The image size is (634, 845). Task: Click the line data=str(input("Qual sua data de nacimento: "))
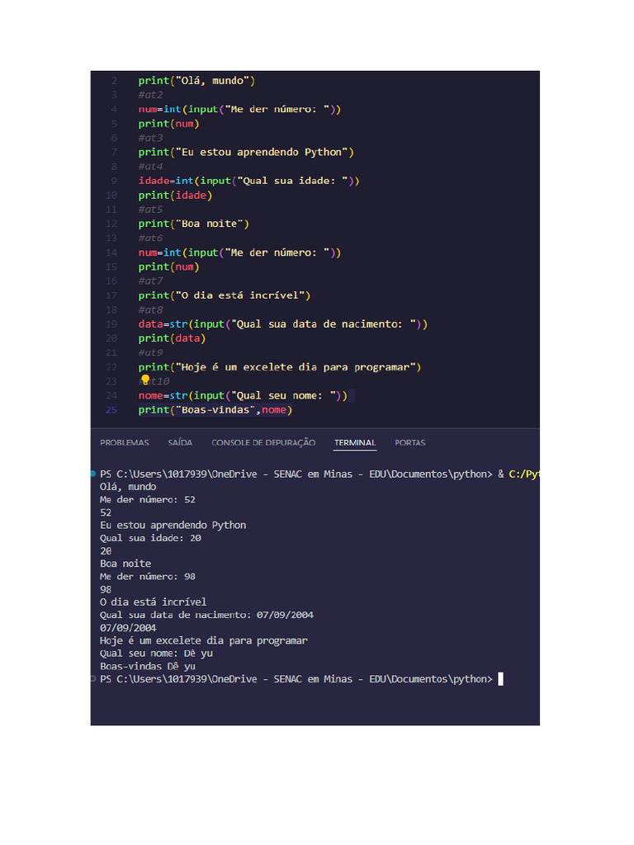point(282,323)
